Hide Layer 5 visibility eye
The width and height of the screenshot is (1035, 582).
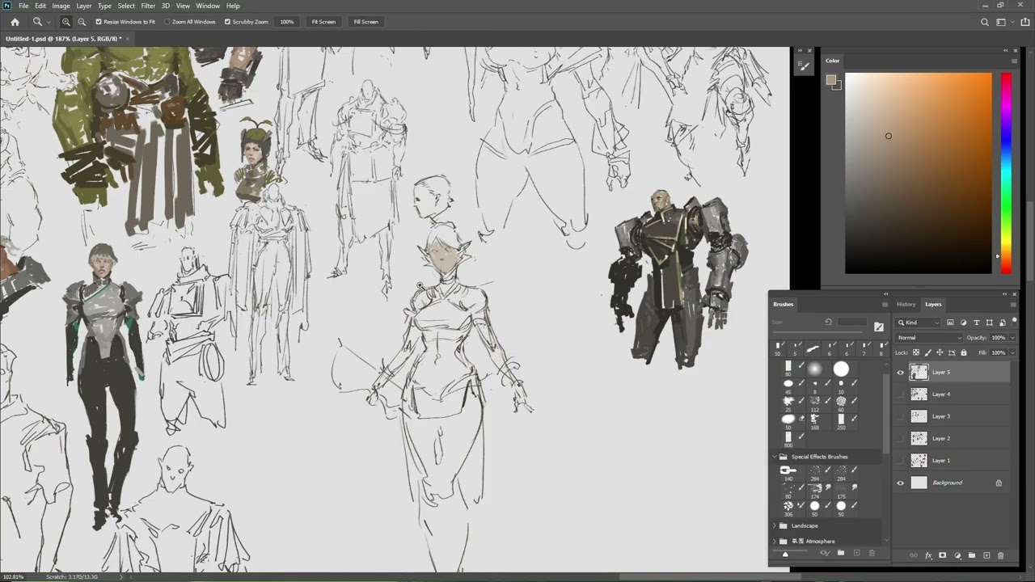click(x=900, y=373)
